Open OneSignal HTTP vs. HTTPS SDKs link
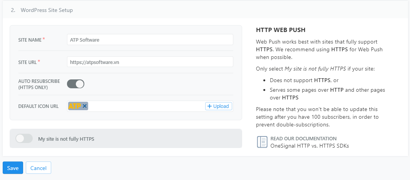Image resolution: width=410 pixels, height=180 pixels. [310, 146]
